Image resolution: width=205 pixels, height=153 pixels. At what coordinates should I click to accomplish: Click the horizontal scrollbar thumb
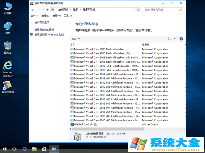[x=108, y=129]
